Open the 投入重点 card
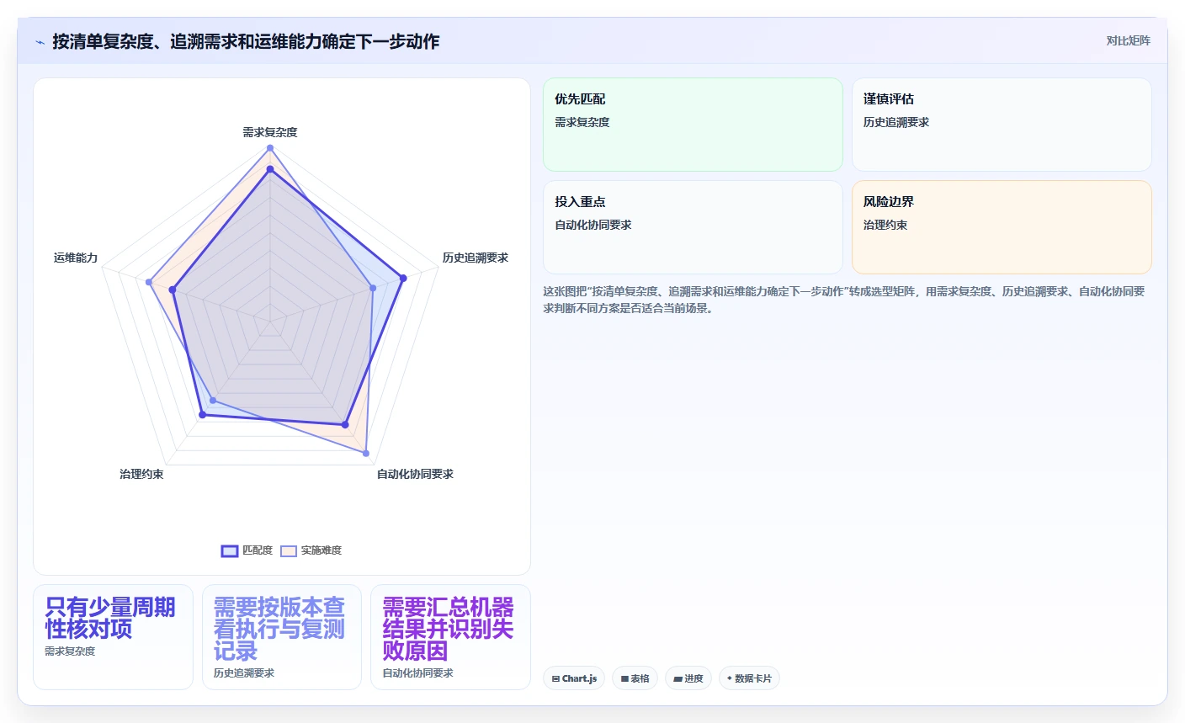1185x723 pixels. 693,227
